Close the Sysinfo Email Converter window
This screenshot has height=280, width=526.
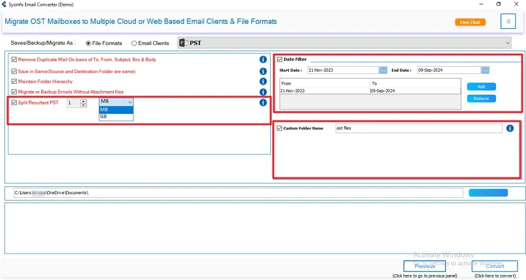pos(516,4)
